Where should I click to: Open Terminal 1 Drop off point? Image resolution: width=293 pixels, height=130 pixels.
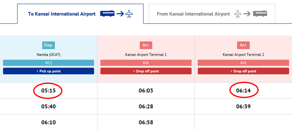click(x=146, y=71)
